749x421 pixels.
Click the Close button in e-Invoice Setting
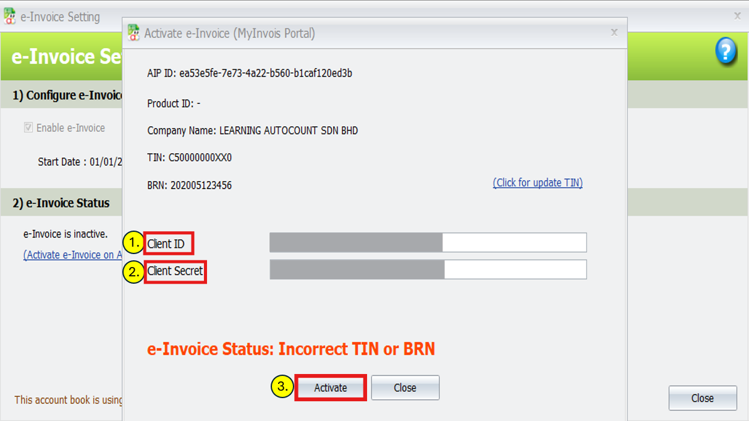(x=702, y=398)
